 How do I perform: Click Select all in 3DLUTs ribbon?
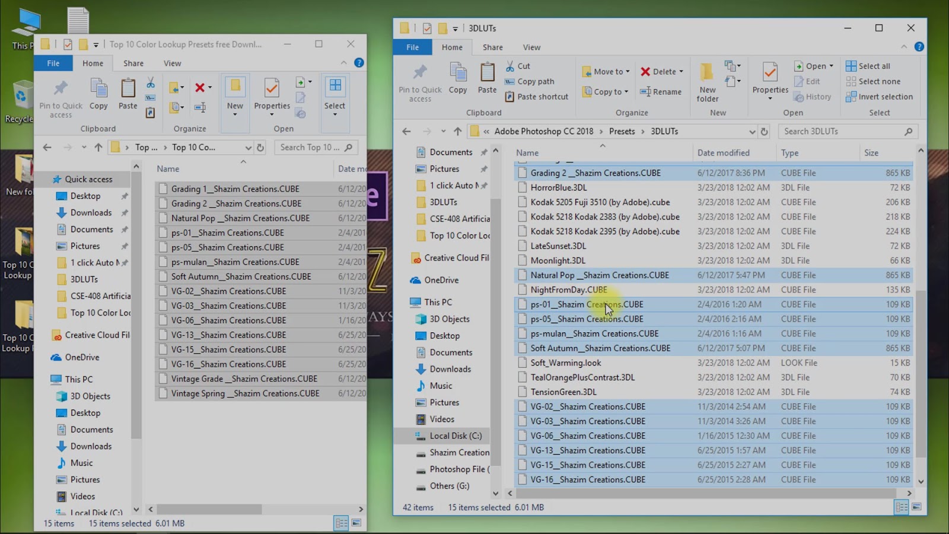coord(868,66)
